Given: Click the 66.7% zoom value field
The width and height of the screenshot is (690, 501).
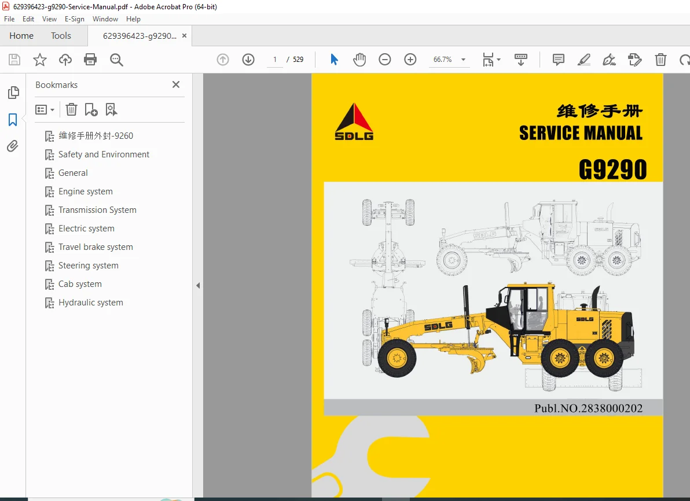Looking at the screenshot, I should (443, 60).
